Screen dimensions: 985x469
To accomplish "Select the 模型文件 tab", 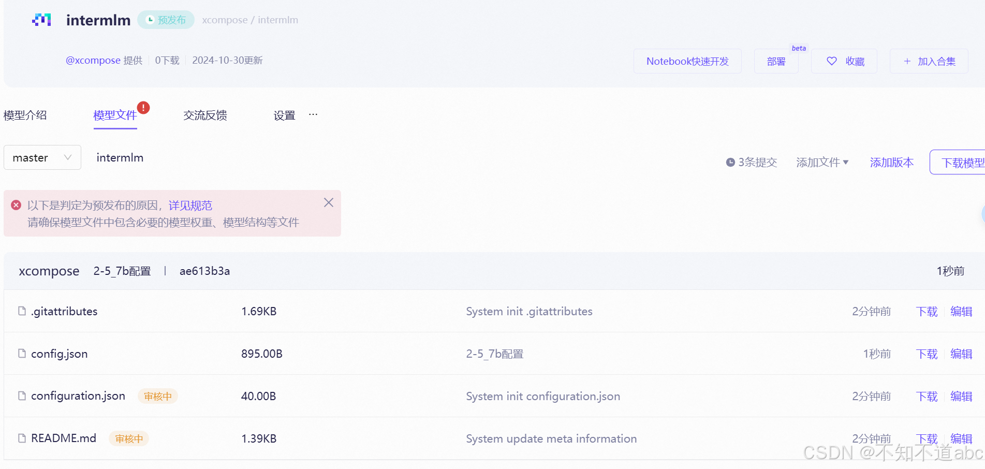I will tap(115, 115).
